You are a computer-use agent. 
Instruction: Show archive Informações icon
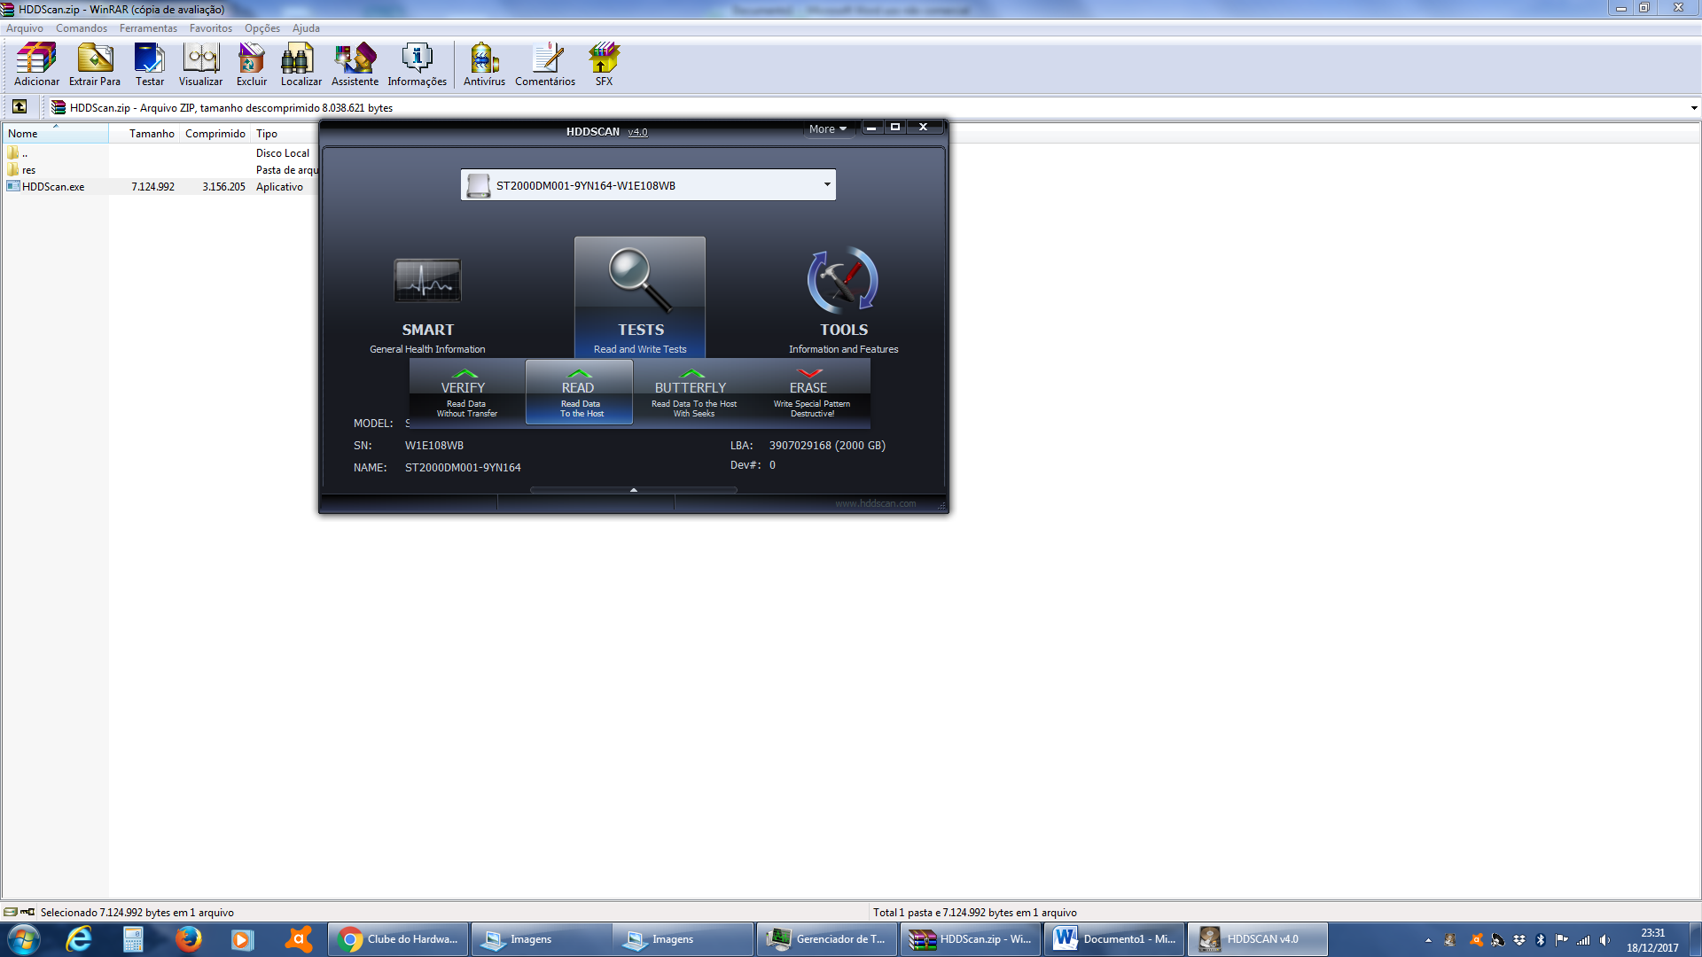(417, 65)
